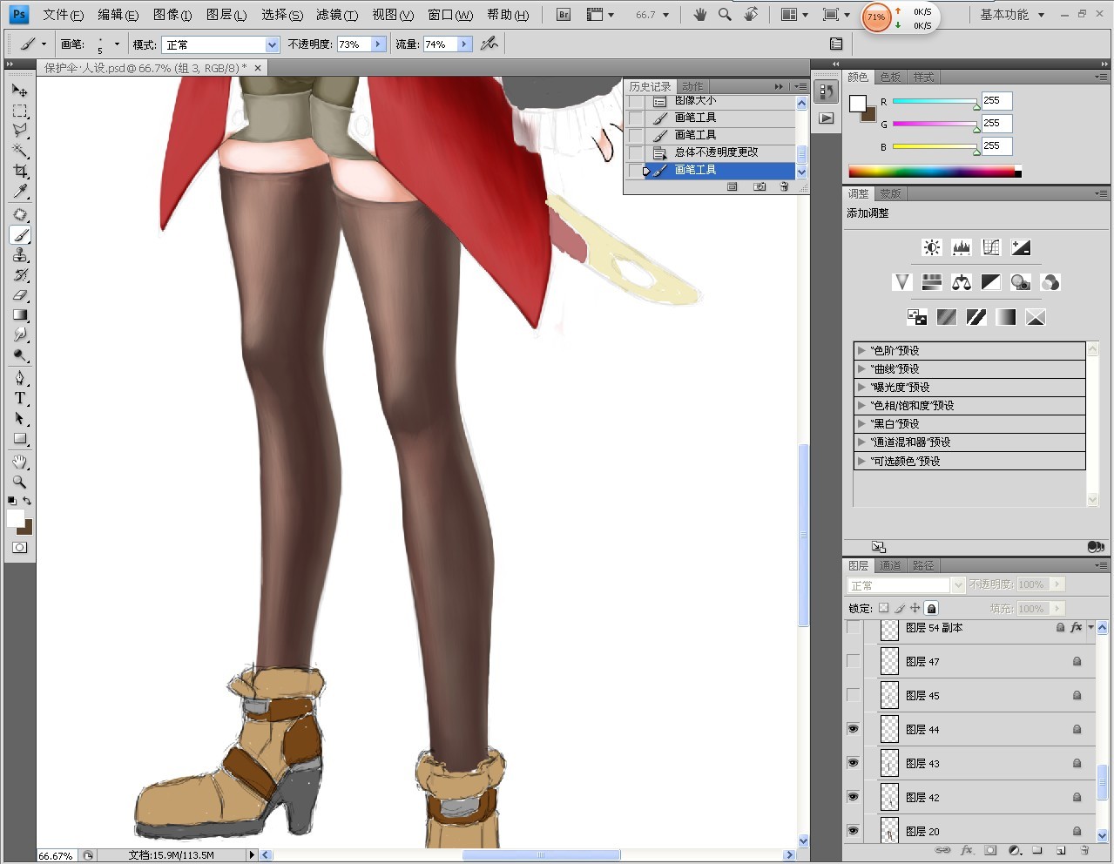Select the Crop tool in the toolbox
This screenshot has width=1114, height=864.
coord(20,171)
